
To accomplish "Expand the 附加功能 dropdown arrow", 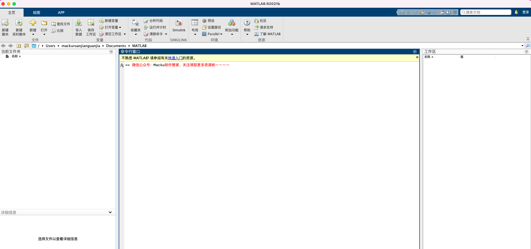I will click(232, 34).
